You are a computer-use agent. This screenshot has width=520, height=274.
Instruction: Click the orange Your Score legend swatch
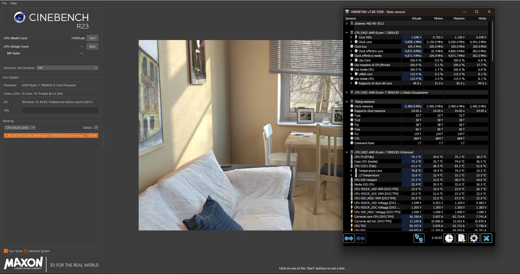pyautogui.click(x=6, y=251)
